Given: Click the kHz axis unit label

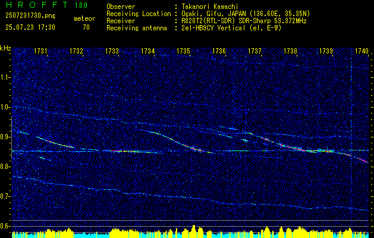Looking at the screenshot, I should click(x=5, y=48).
